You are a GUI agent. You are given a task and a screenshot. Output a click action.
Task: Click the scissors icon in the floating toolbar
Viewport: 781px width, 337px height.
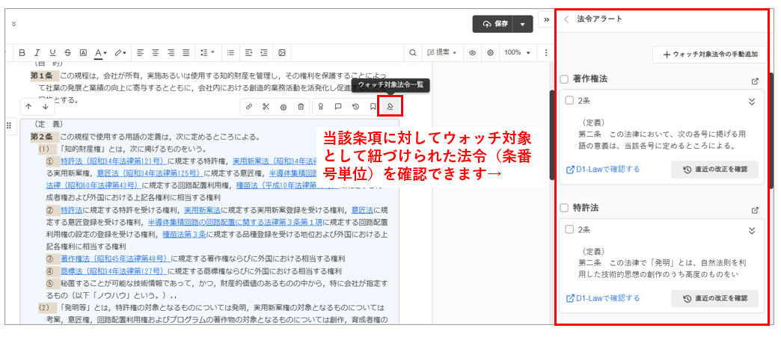pos(266,107)
